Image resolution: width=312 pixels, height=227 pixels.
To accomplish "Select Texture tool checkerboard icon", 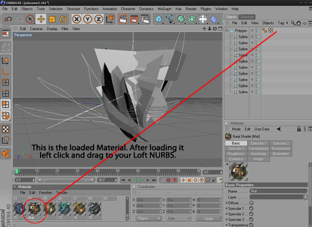I will (x=5, y=129).
